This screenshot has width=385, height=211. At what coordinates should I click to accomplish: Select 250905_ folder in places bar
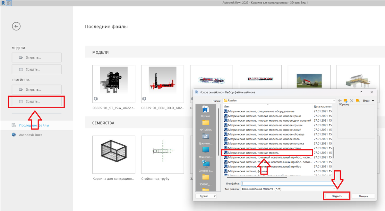click(205, 180)
